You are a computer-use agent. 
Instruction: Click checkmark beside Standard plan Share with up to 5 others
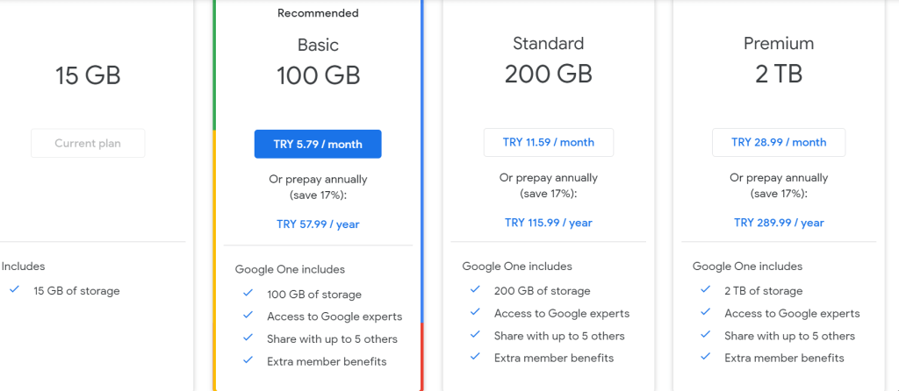click(x=474, y=335)
